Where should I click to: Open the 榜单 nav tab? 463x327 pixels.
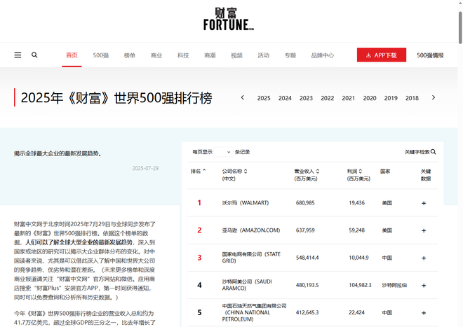click(x=130, y=55)
